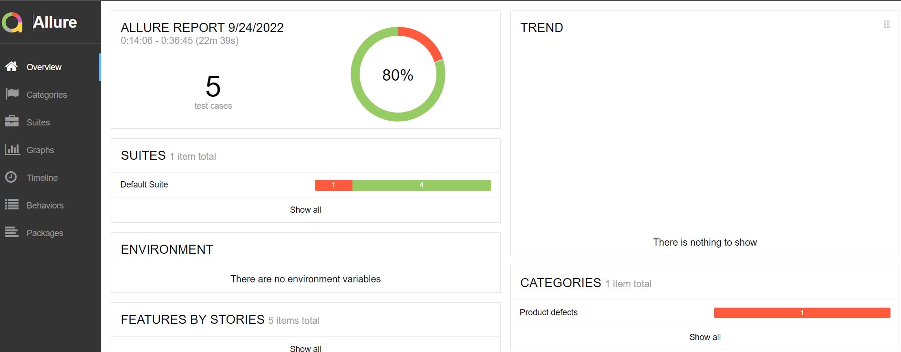Click 'There are no environment variables' text
The image size is (901, 352).
coord(306,279)
